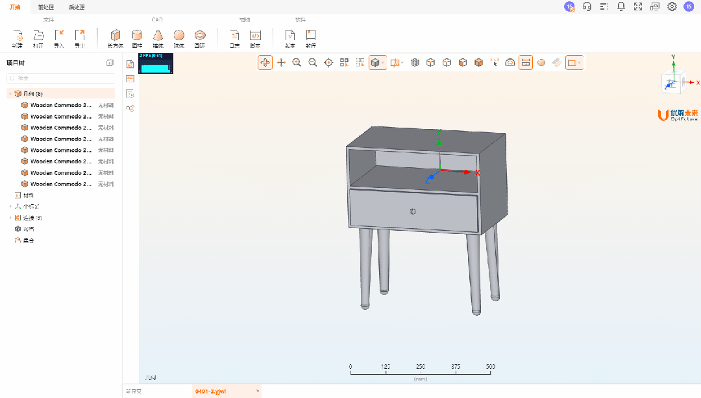Click the orange sphere render icon

click(541, 62)
